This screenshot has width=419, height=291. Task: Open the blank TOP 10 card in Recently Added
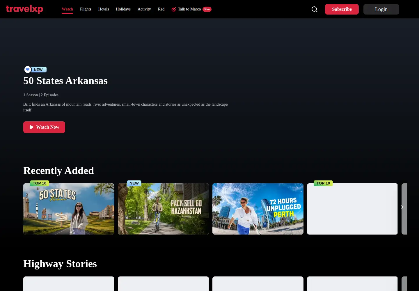click(352, 209)
